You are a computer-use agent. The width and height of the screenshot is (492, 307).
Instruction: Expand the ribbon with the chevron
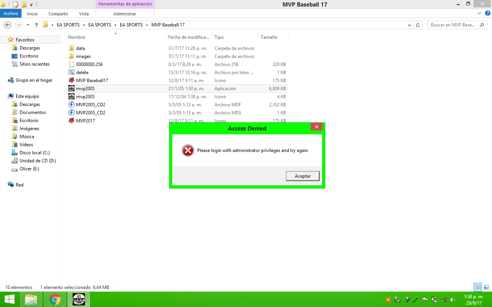coord(479,13)
